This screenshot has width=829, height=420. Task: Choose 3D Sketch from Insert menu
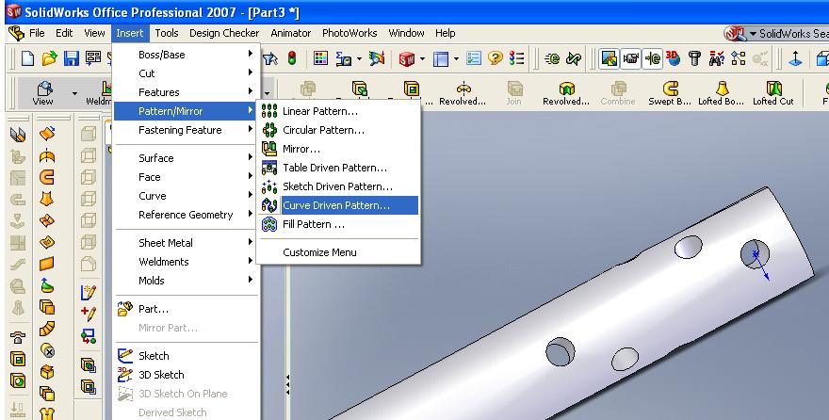185,375
